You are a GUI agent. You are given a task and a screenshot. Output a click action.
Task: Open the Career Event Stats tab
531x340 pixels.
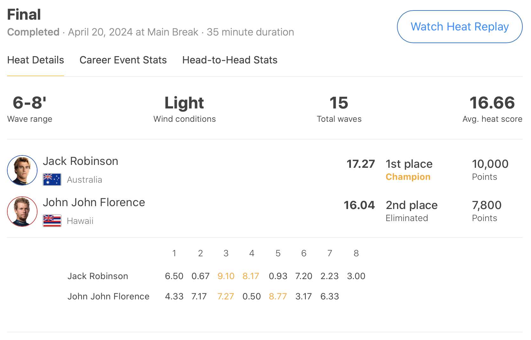pyautogui.click(x=123, y=60)
